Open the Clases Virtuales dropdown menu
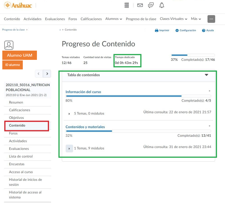The width and height of the screenshot is (225, 203). (173, 19)
